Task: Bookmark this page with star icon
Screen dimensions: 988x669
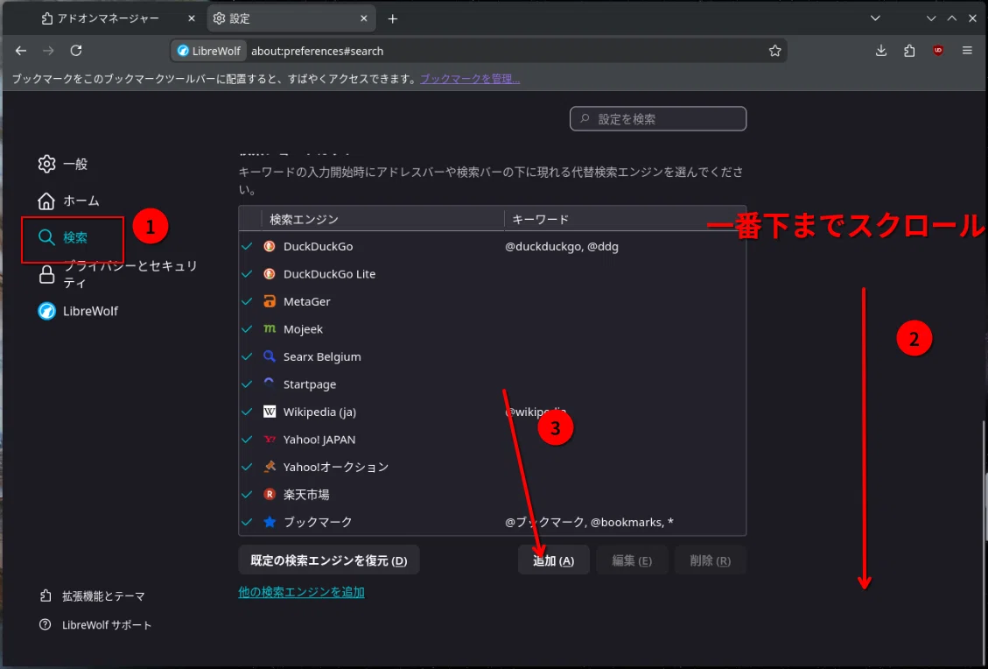Action: 774,51
